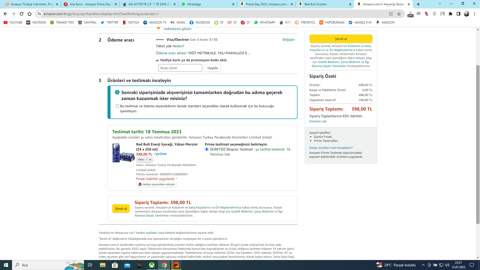Click the home icon in toolbar
480x270 pixels.
[x=29, y=14]
